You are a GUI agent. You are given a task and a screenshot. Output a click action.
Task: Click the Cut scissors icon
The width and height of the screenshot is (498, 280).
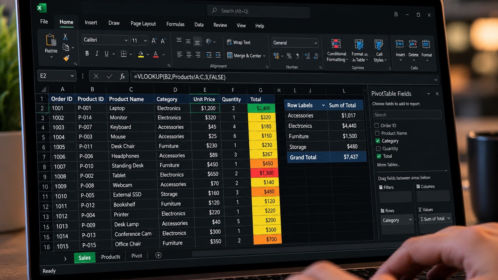65,37
